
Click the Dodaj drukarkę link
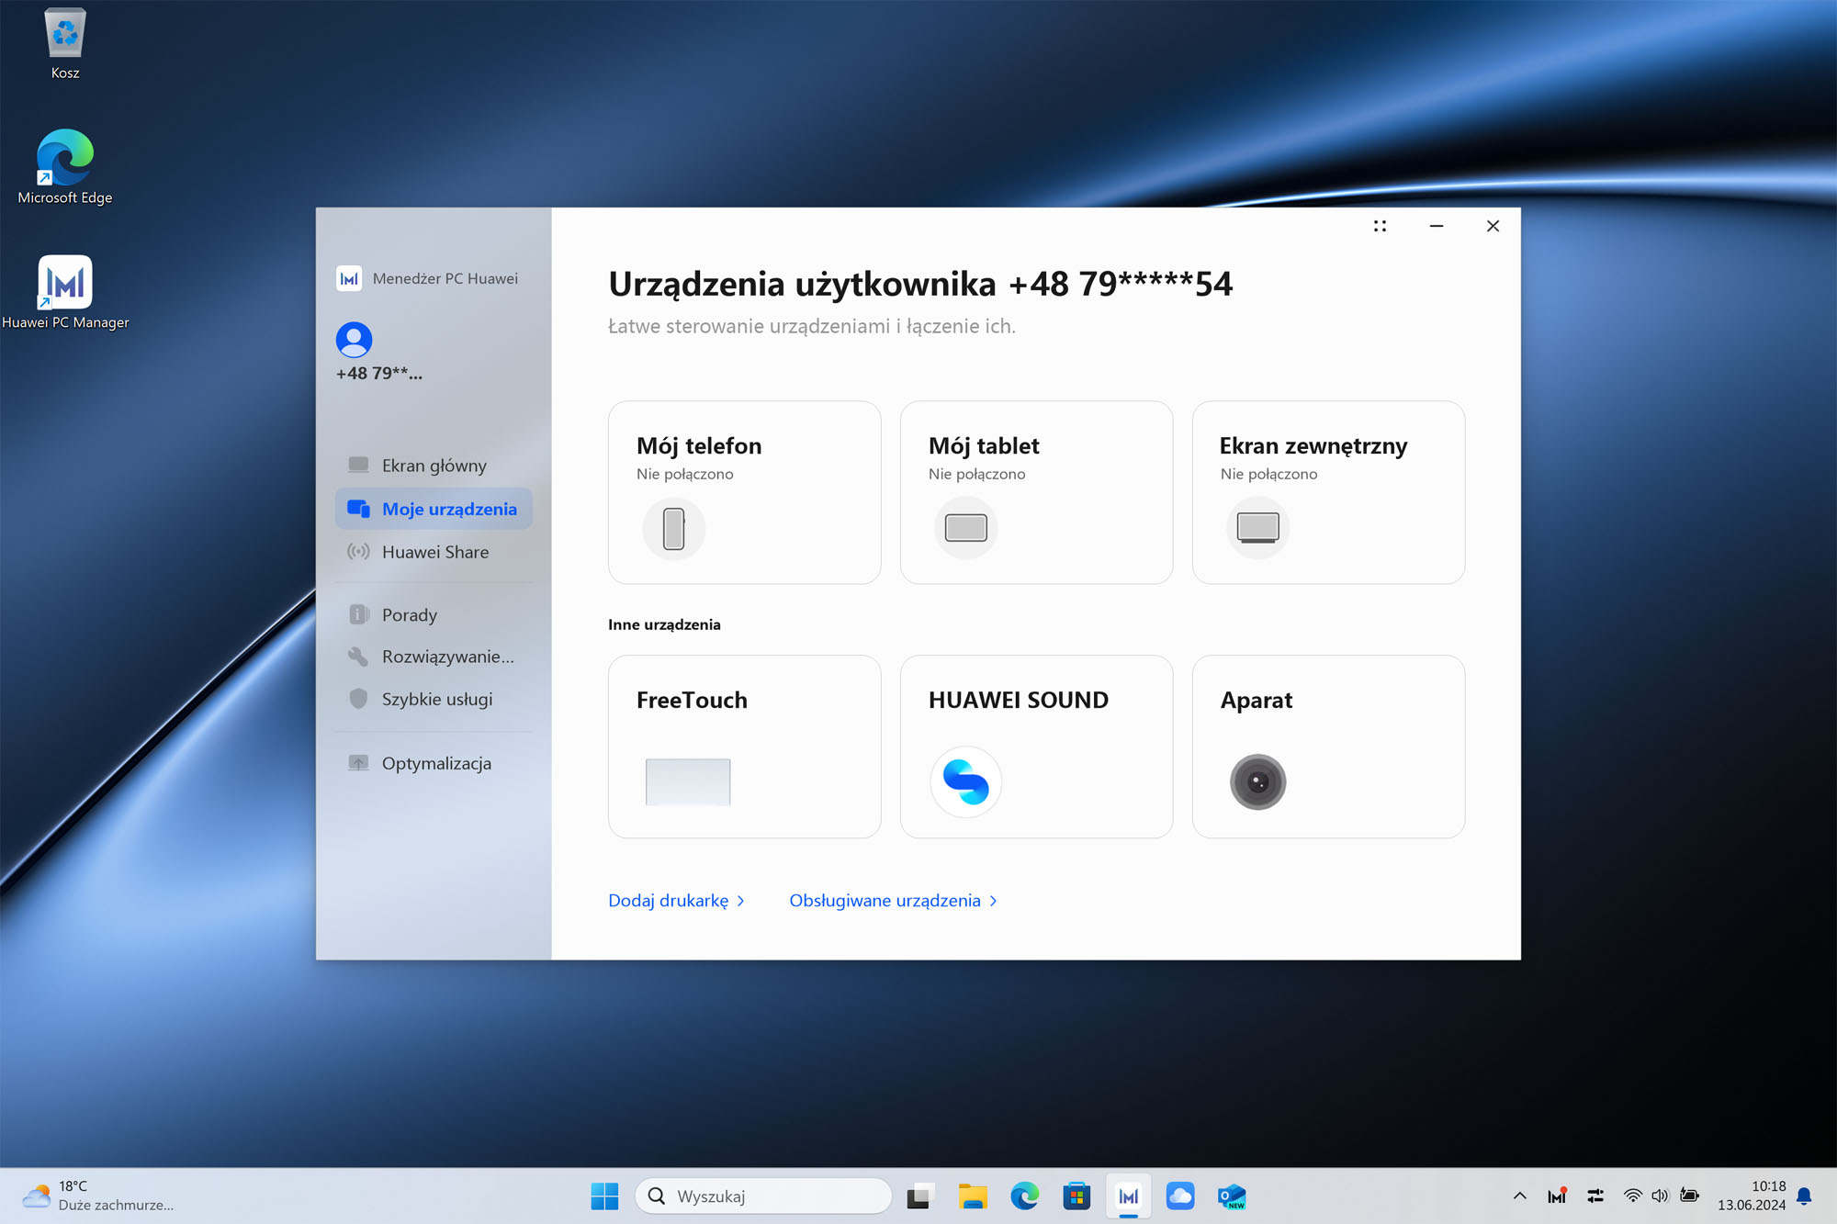(x=677, y=901)
